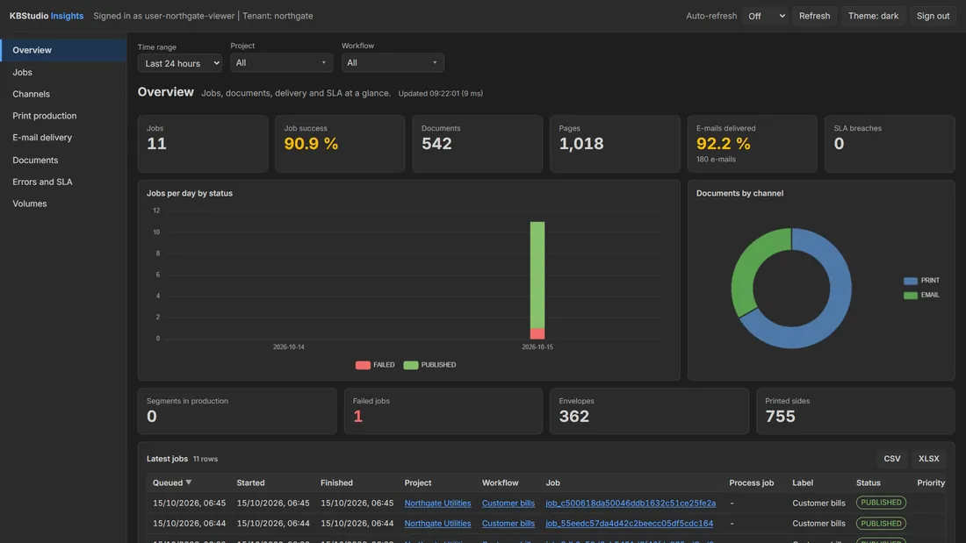Screen dimensions: 966x543
Task: Open job_c500618da50046ddb1632c51ce25fe2a link
Action: [631, 503]
